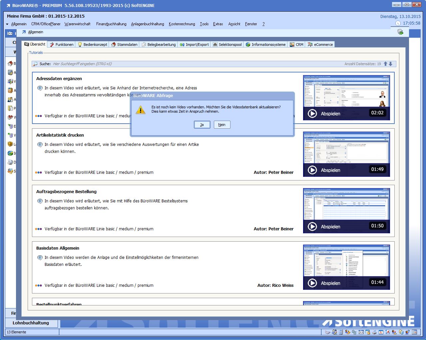Viewport: 426px width, 340px height.
Task: Switch to the Funktionen tab
Action: pos(61,45)
